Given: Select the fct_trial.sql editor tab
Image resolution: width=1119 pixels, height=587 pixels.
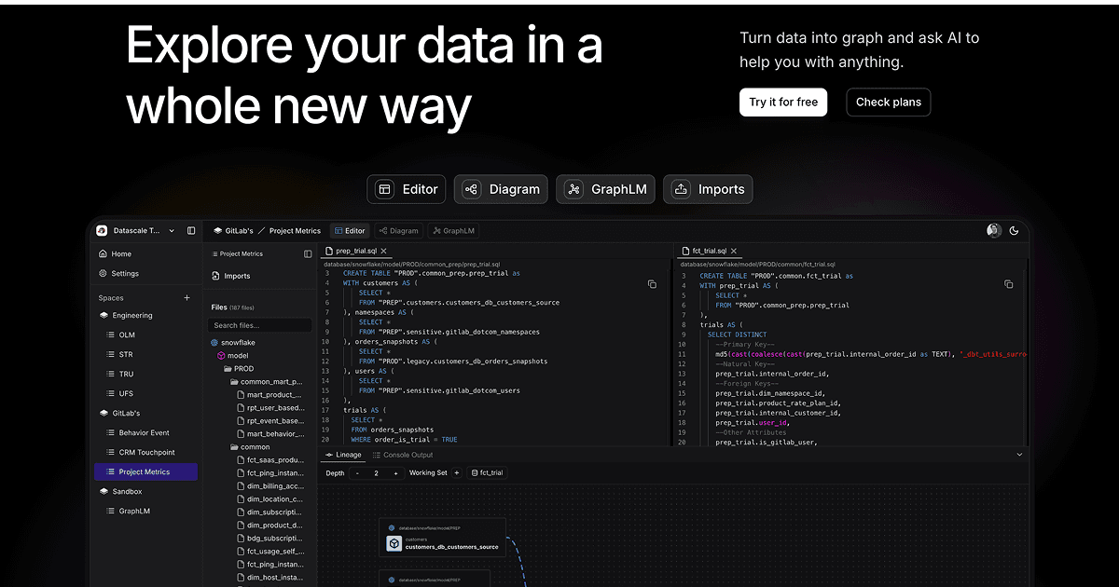Looking at the screenshot, I should [x=708, y=250].
